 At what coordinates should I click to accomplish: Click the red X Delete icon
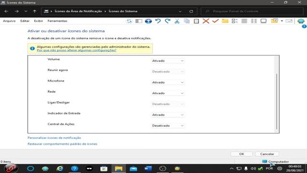(x=206, y=21)
